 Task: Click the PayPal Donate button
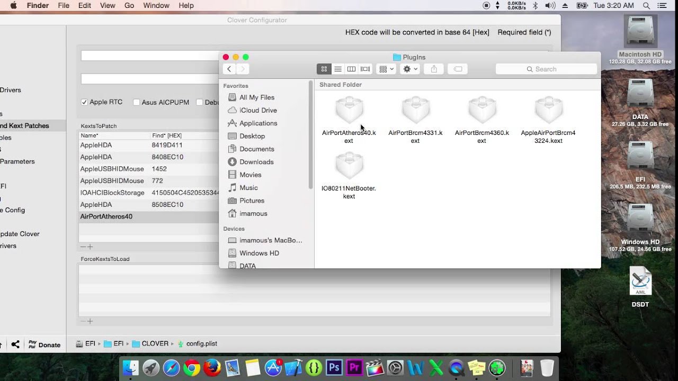pos(44,344)
